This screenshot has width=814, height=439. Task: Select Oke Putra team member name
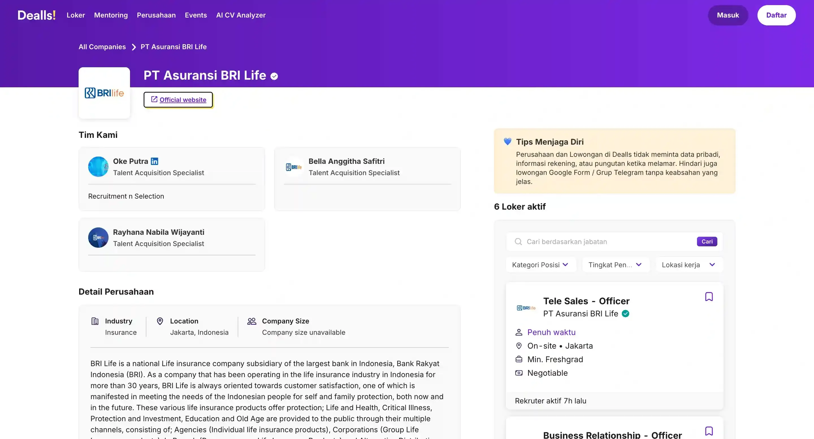131,161
